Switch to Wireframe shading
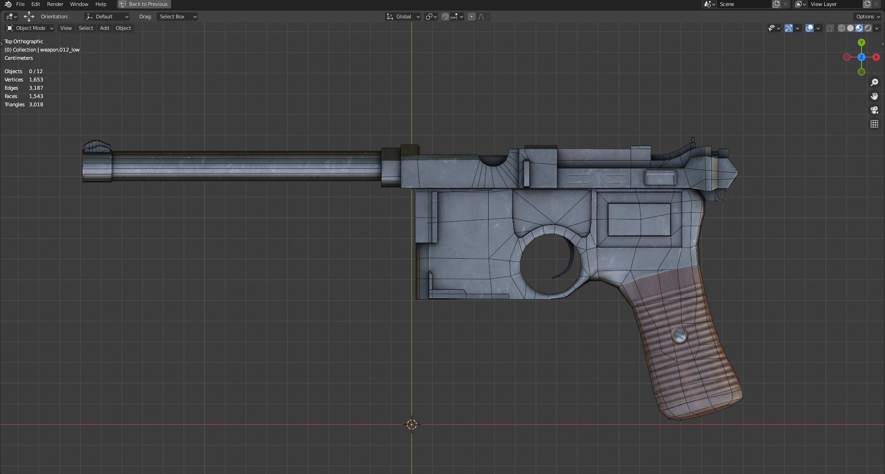 (841, 28)
